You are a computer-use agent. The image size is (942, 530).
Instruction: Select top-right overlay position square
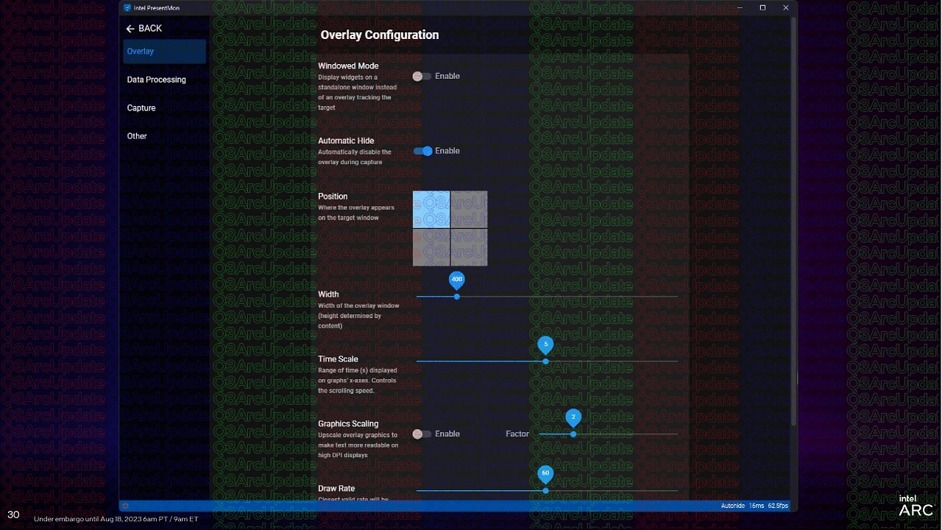click(469, 210)
